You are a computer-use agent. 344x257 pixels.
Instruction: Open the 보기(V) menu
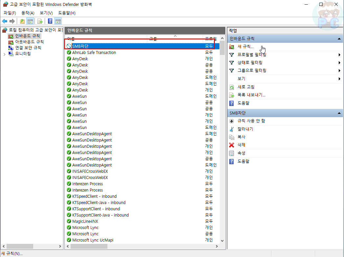[x=46, y=13]
